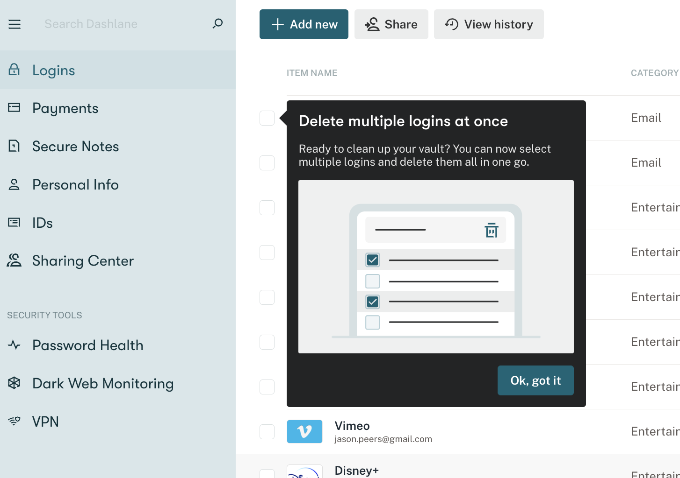
Task: Select the Vimeo row checkbox
Action: coord(267,432)
